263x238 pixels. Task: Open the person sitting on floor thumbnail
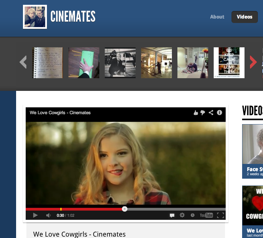click(193, 63)
